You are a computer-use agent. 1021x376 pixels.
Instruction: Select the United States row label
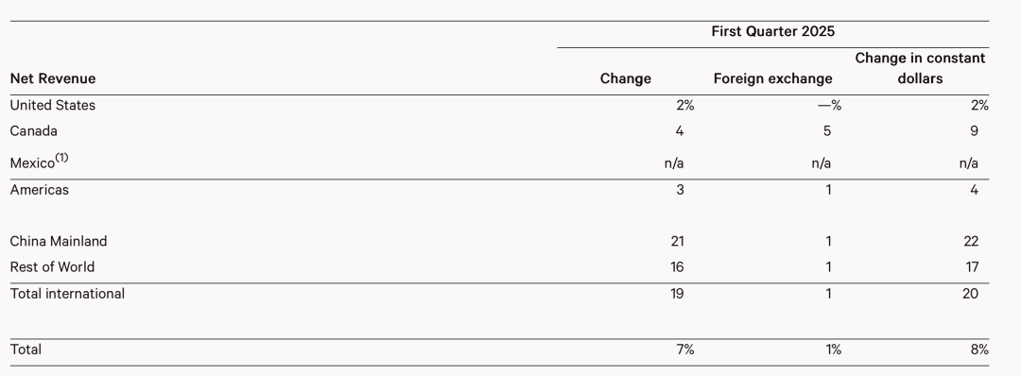[x=53, y=106]
